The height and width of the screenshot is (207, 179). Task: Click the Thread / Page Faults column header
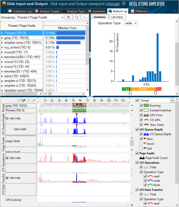coord(22,25)
